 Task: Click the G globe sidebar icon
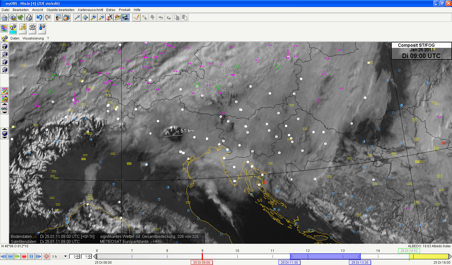pyautogui.click(x=5, y=46)
